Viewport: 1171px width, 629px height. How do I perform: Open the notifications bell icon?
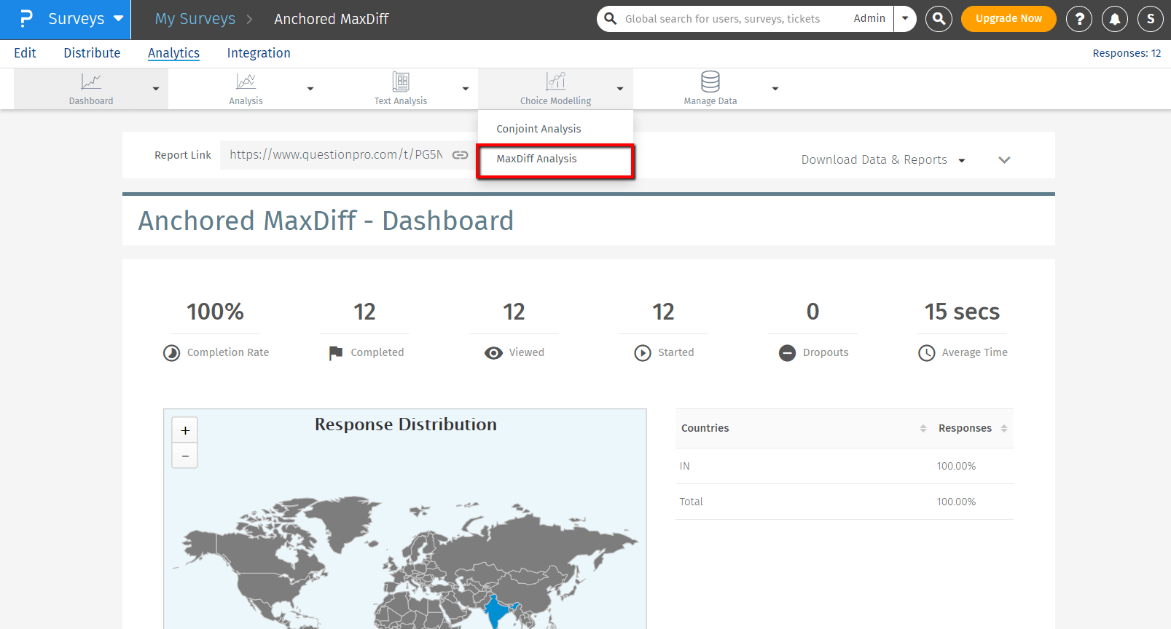point(1114,19)
